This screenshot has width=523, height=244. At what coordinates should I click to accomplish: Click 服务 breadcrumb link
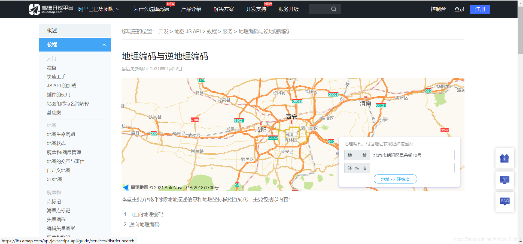click(227, 31)
